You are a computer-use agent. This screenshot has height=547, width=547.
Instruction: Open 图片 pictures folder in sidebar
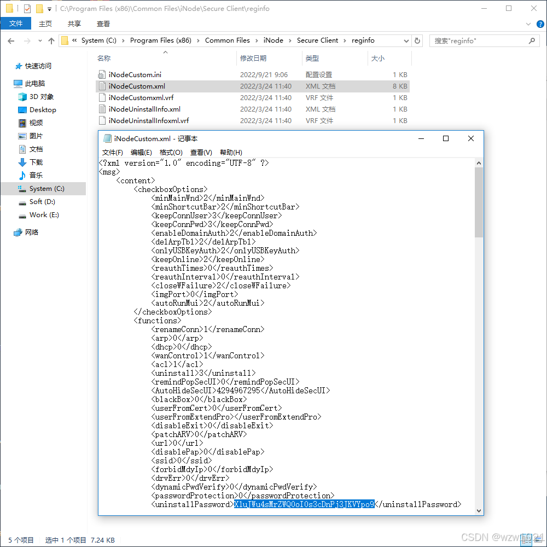tap(31, 136)
